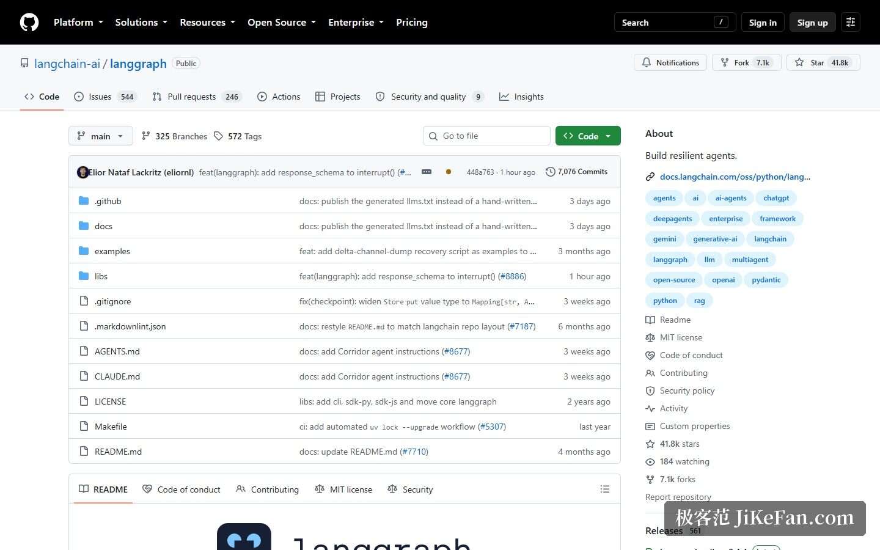Click the header Search field
This screenshot has width=880, height=550.
(x=675, y=23)
